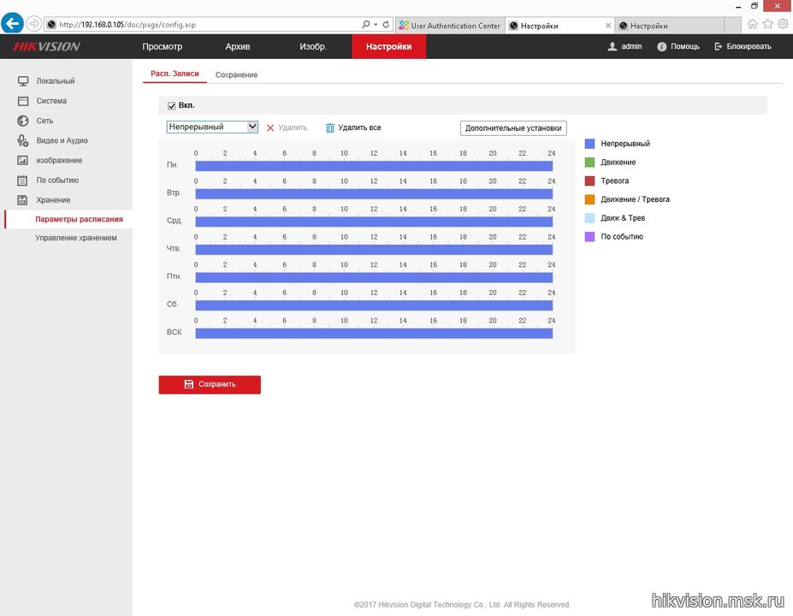Select Управление хранением in sidebar

[x=76, y=238]
